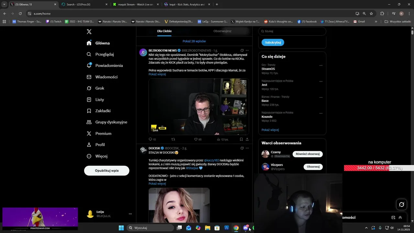Follow back Czarny with Również obserwuj
414x233 pixels.
[308, 154]
